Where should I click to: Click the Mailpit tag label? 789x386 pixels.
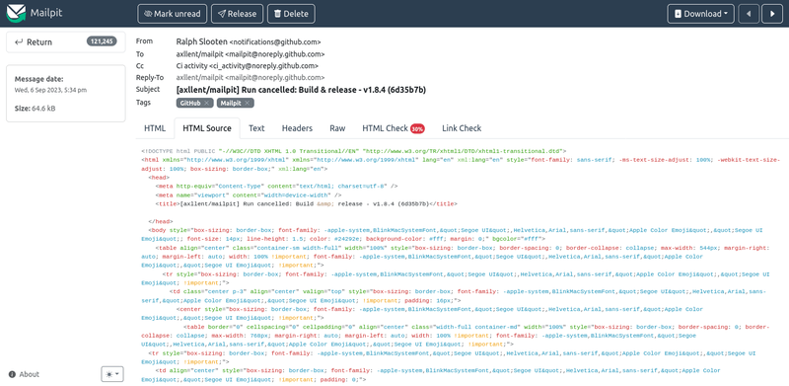tap(231, 103)
